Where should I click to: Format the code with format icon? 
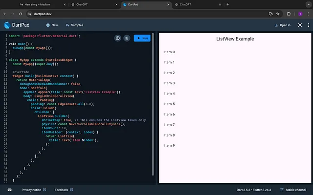(127, 38)
